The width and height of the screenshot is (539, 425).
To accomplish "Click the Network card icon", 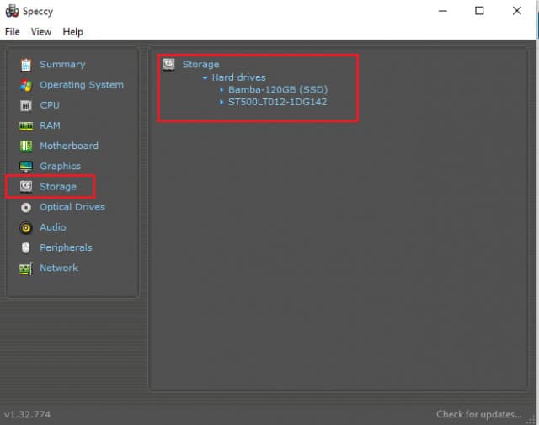I will coord(25,268).
